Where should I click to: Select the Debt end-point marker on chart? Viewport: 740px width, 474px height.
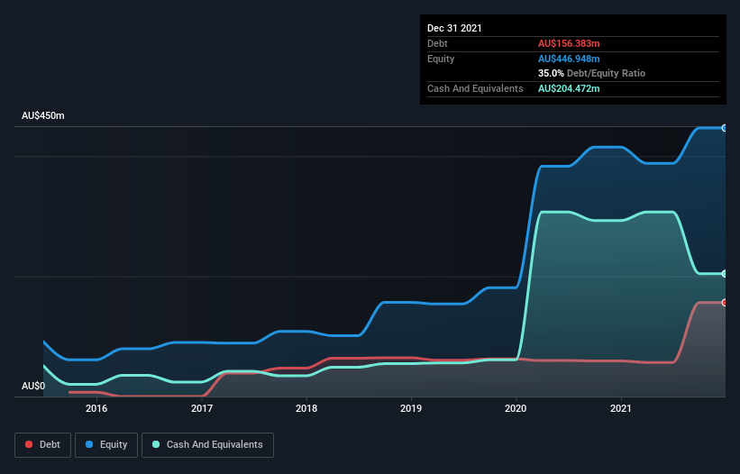click(725, 302)
